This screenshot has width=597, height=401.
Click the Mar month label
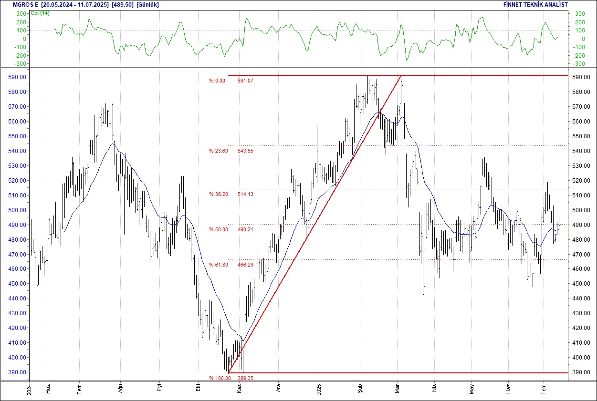(x=398, y=388)
